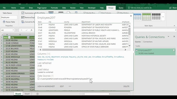Open the ellipsis more options in popup

coord(70,86)
